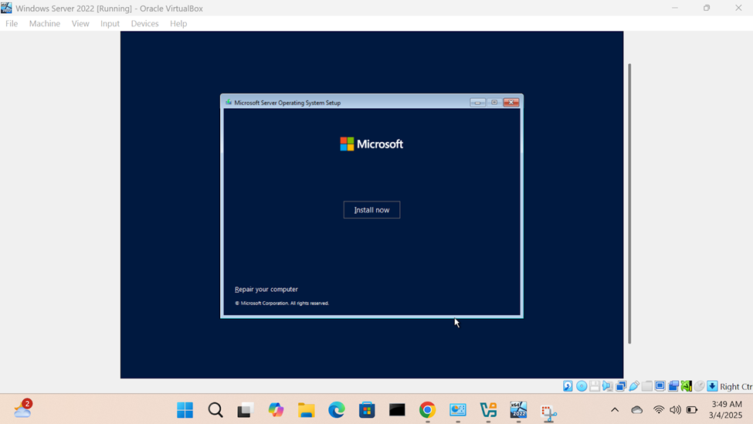Open Windows Search from the taskbar

(x=215, y=410)
